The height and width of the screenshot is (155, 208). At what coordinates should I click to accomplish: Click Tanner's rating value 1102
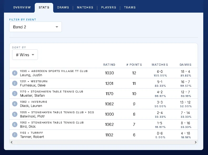pyautogui.click(x=109, y=135)
